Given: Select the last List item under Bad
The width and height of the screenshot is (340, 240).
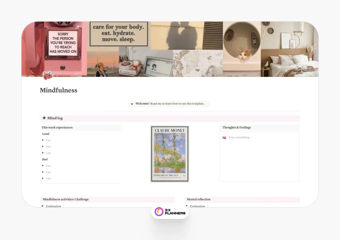Looking at the screenshot, I should coord(48,178).
